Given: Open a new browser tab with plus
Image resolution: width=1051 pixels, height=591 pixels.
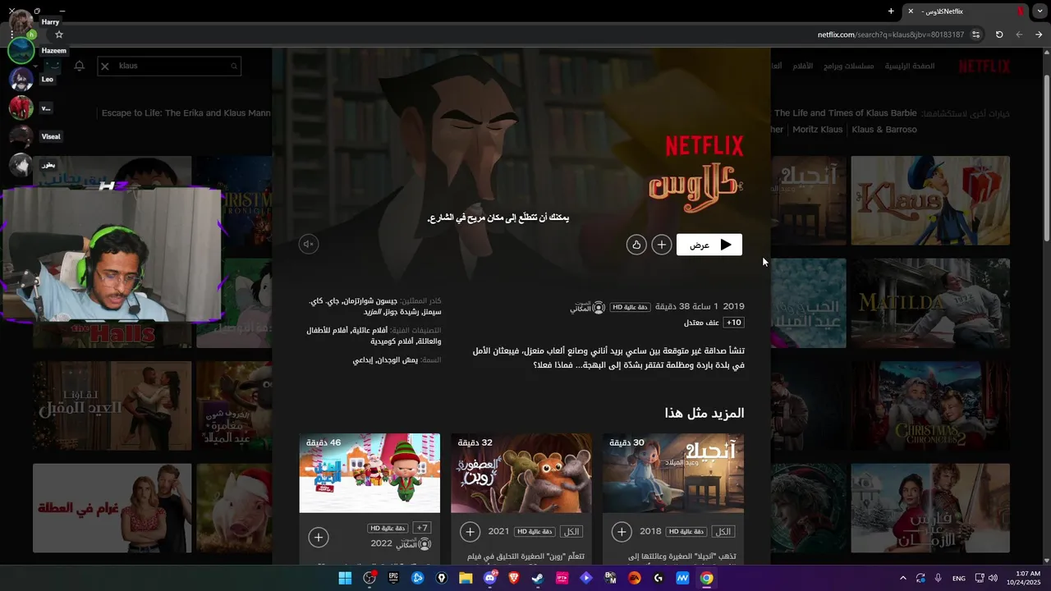Looking at the screenshot, I should pos(891,11).
